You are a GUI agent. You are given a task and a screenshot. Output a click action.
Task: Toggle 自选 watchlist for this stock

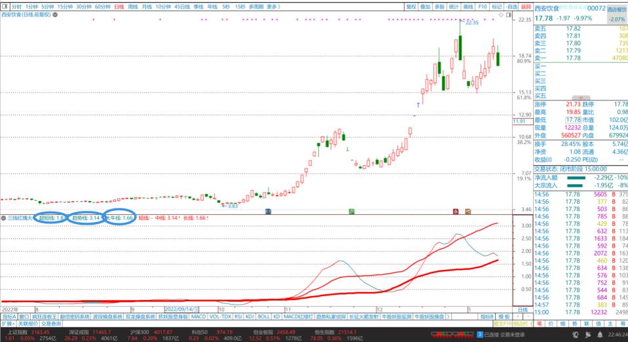coord(512,7)
